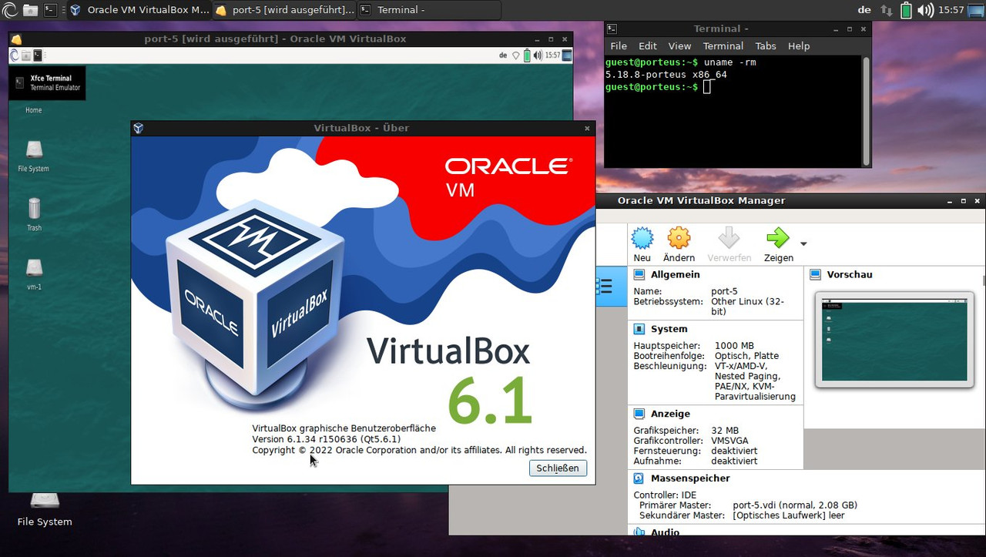
Task: Select the Home label on guest desktop
Action: tap(33, 110)
